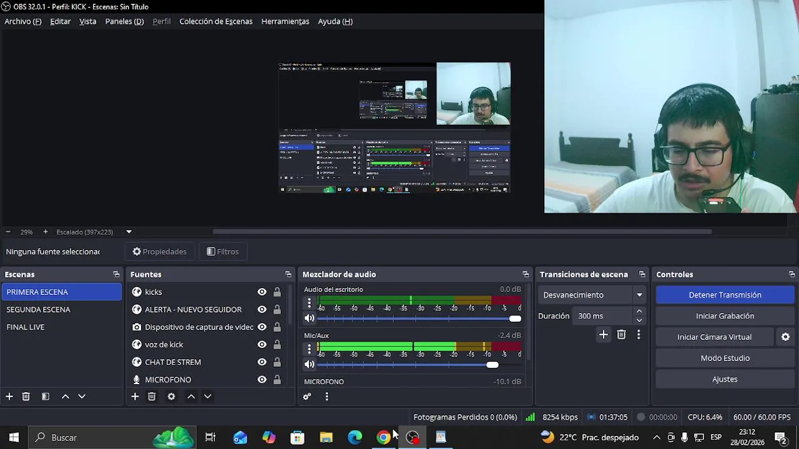The height and width of the screenshot is (449, 799).
Task: Open the Colección de Escenas menu
Action: pyautogui.click(x=216, y=21)
